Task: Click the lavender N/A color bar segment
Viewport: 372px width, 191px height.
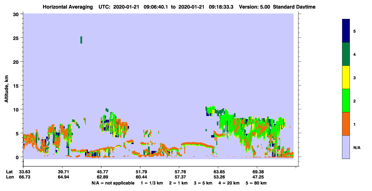Action: [346, 147]
